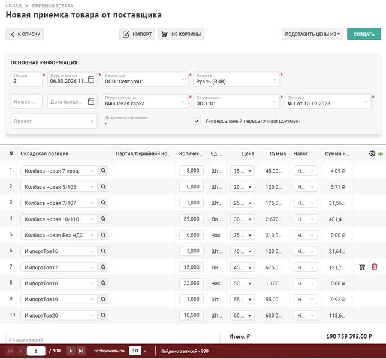
Task: Go to last page of records
Action: [x=82, y=351]
